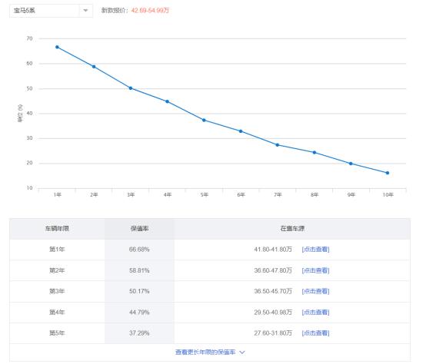
Task: Click the 36.60-47.80万 price range
Action: (x=273, y=270)
